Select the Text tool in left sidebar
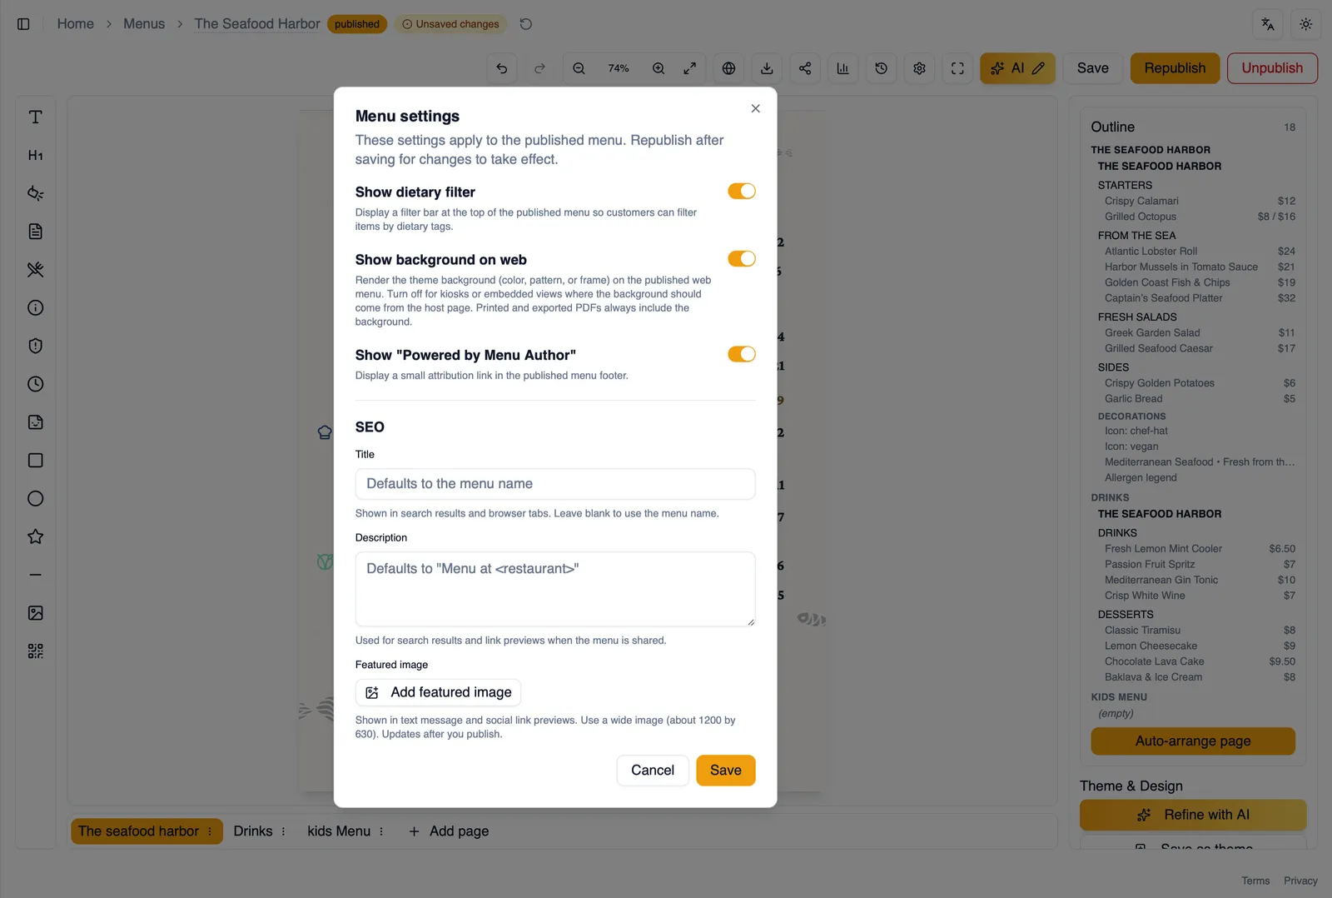1332x898 pixels. 35,117
